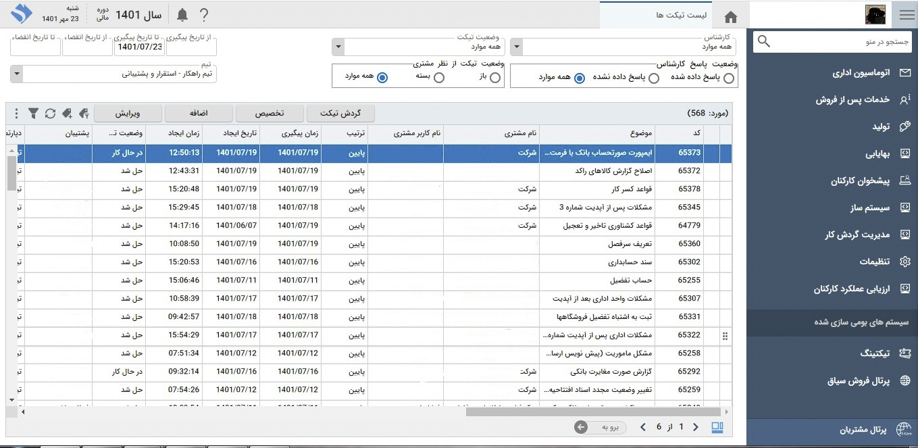918x448 pixels.
Task: Refresh the ticket list with the reload icon
Action: pyautogui.click(x=50, y=114)
